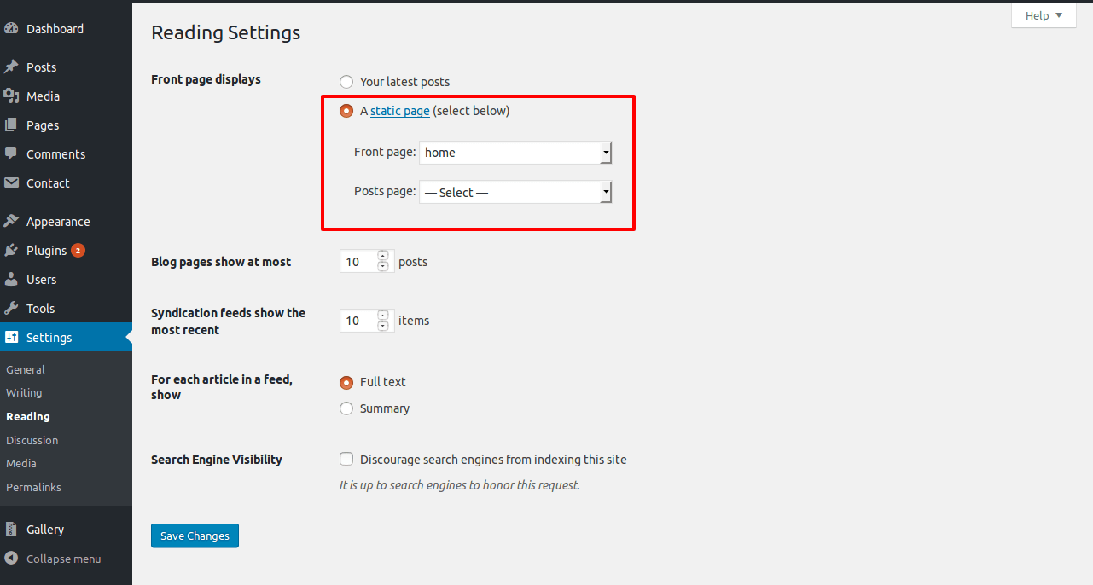The image size is (1093, 585).
Task: Select the 'Your latest posts' radio button
Action: (346, 82)
